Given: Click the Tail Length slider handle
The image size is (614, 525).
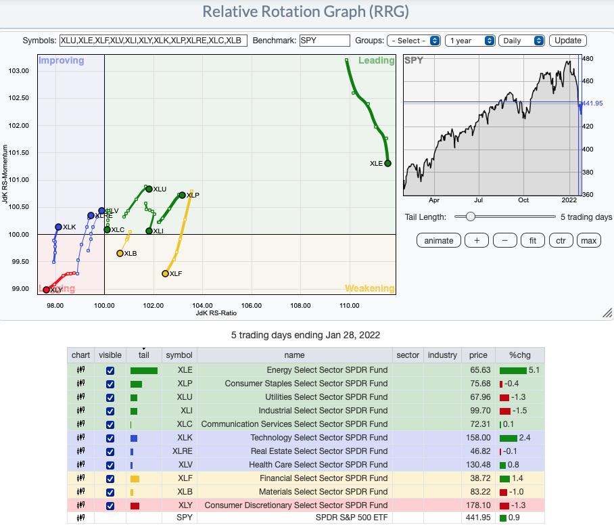Looking at the screenshot, I should click(470, 216).
